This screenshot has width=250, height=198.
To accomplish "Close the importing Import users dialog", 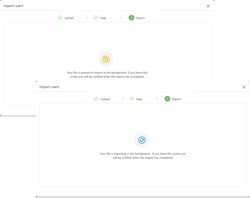I will (244, 87).
